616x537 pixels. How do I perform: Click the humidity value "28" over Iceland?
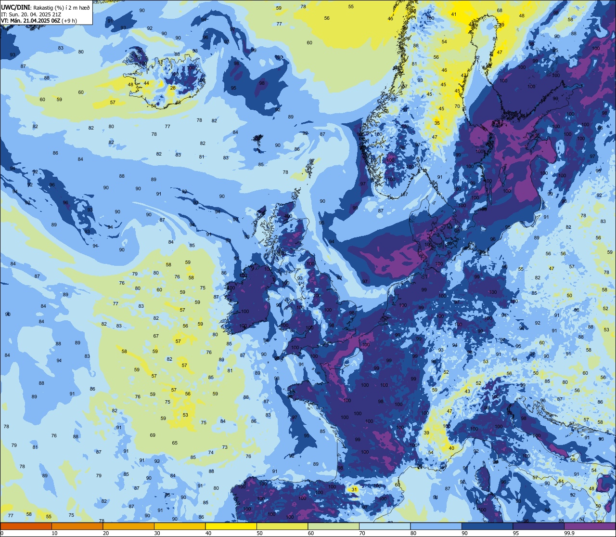173,88
